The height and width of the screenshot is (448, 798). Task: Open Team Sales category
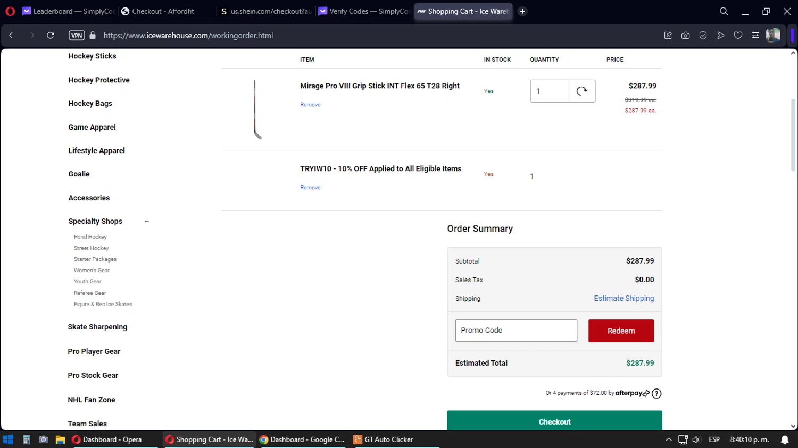tap(87, 424)
